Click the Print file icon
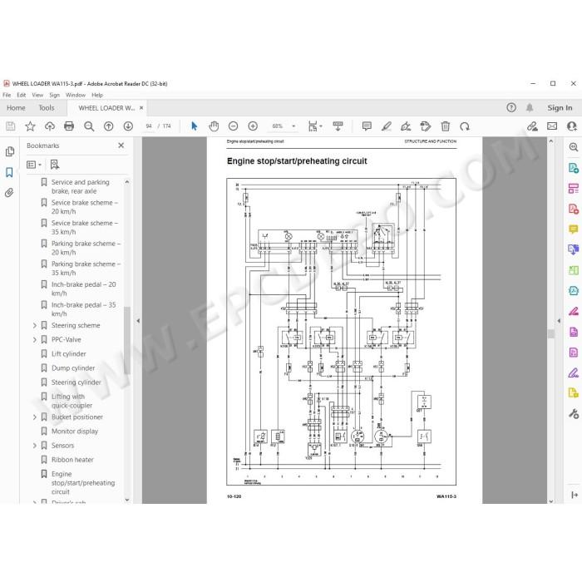This screenshot has width=582, height=582. click(69, 126)
